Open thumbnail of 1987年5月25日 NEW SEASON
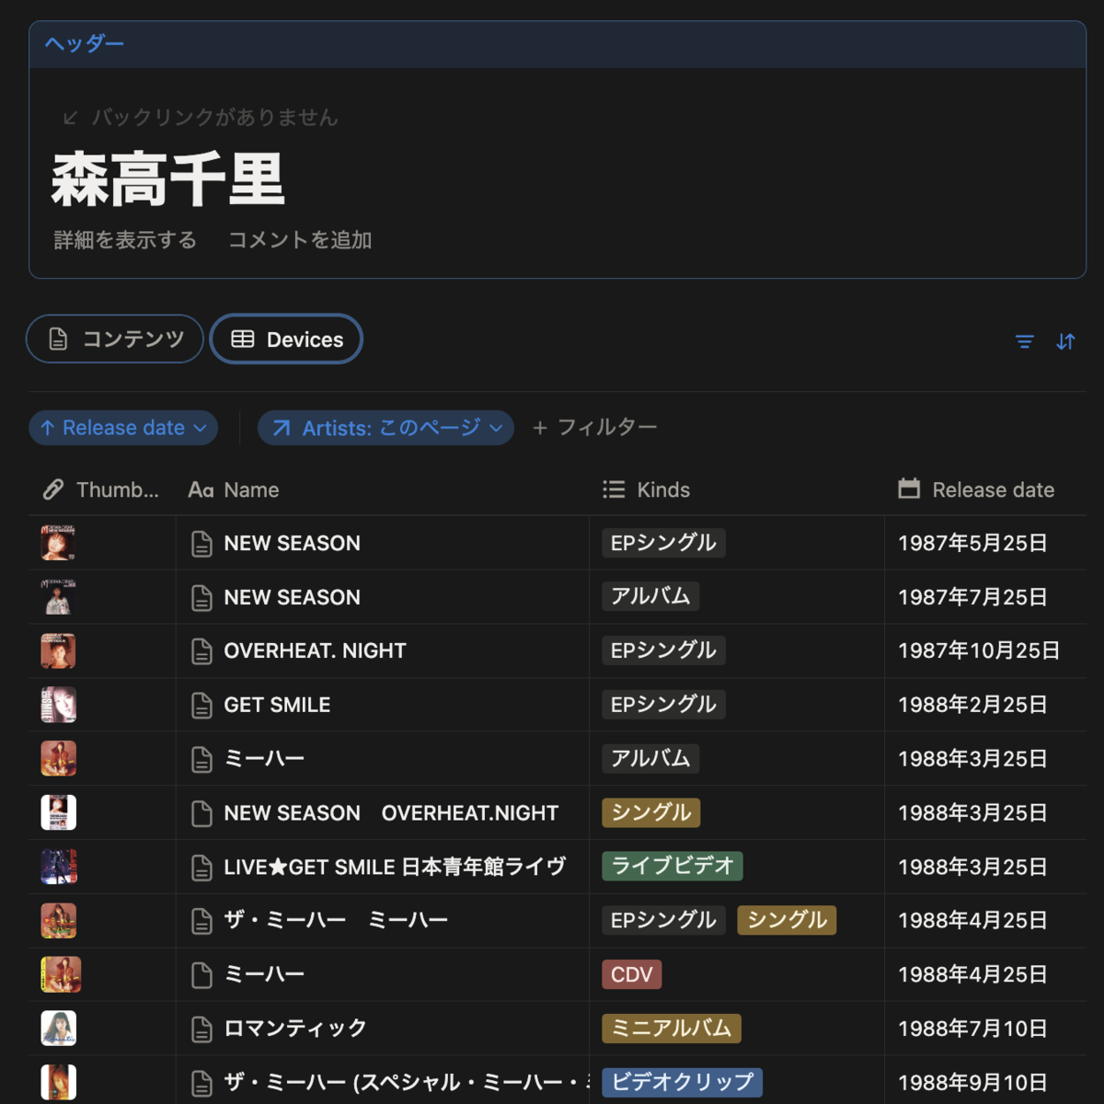Screen dimensions: 1104x1104 58,543
